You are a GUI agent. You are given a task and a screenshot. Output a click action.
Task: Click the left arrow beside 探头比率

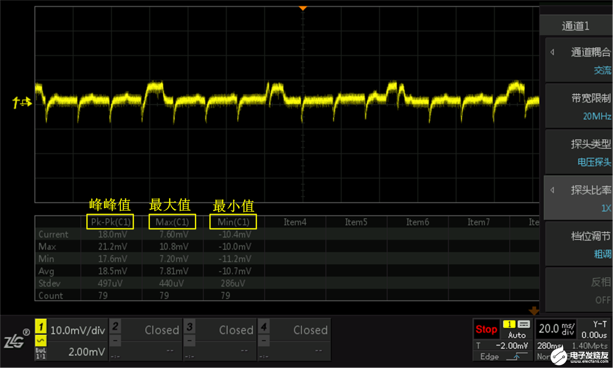pos(553,190)
